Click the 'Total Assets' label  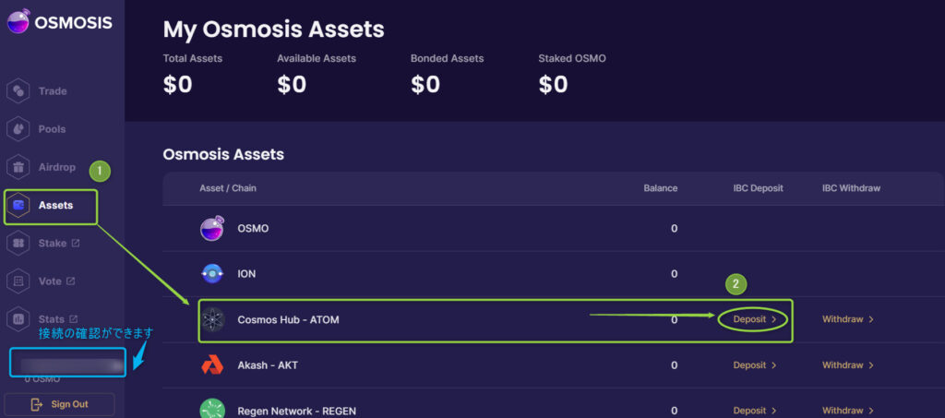point(192,58)
